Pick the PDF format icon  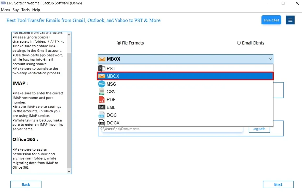click(x=101, y=100)
